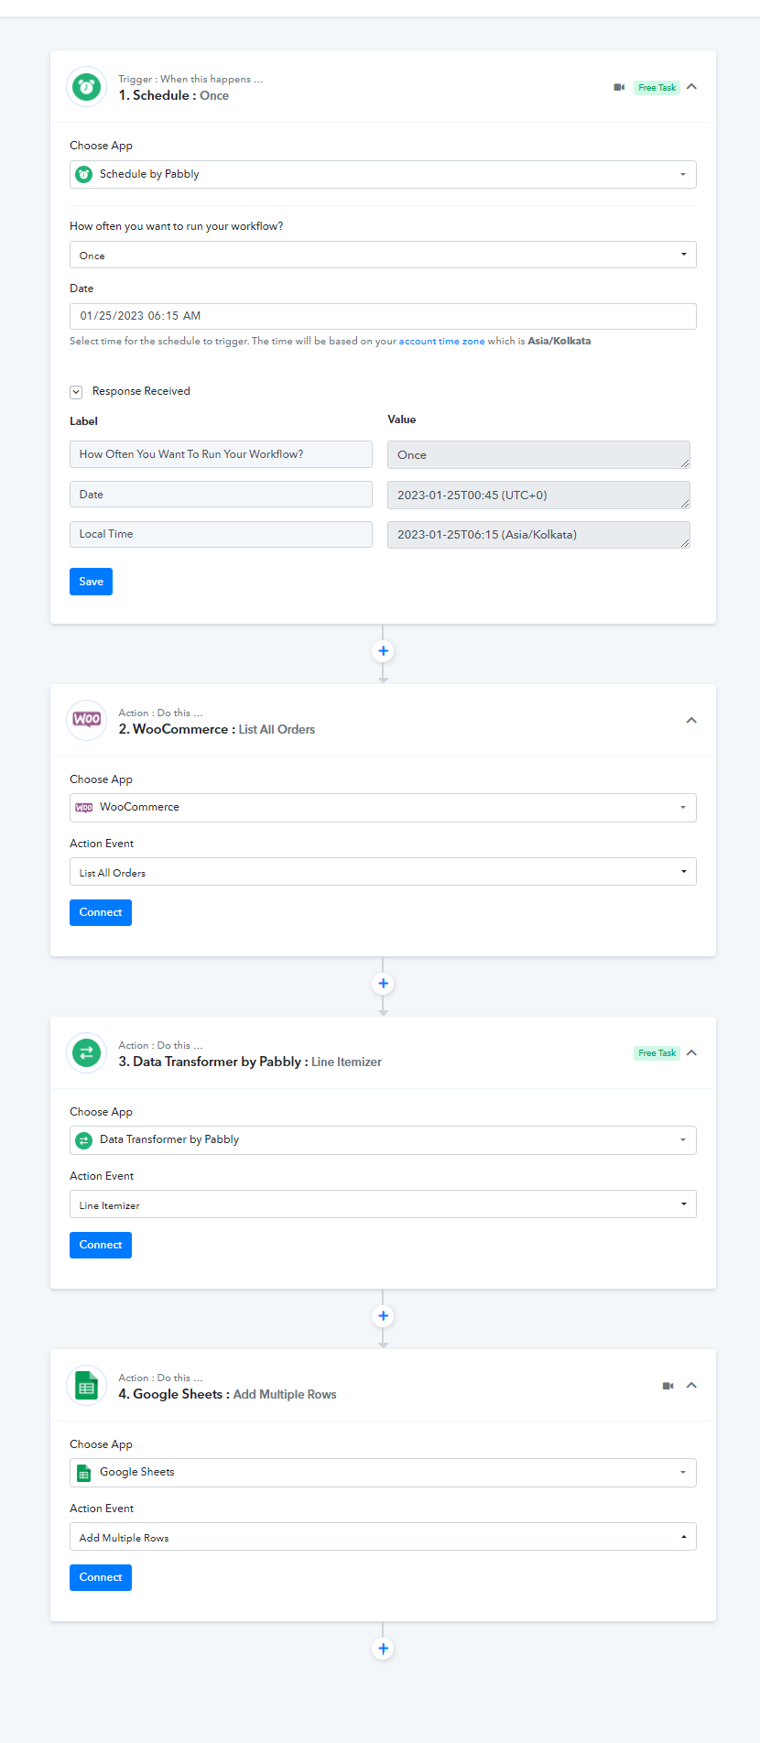This screenshot has width=760, height=1743.
Task: Open video tutorial icon in Google Sheets step
Action: [668, 1386]
